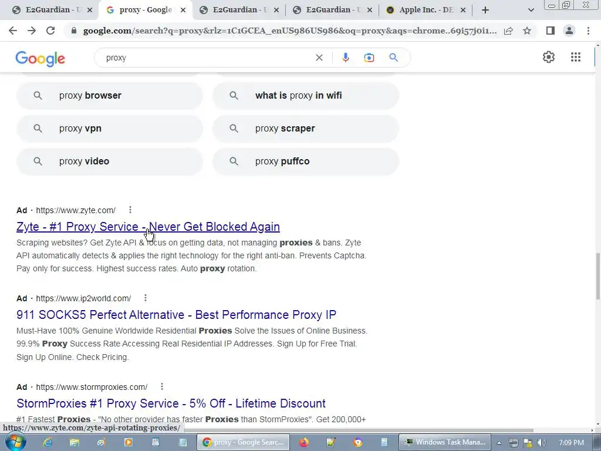View site information via the padlock icon
The image size is (601, 451).
click(x=74, y=31)
